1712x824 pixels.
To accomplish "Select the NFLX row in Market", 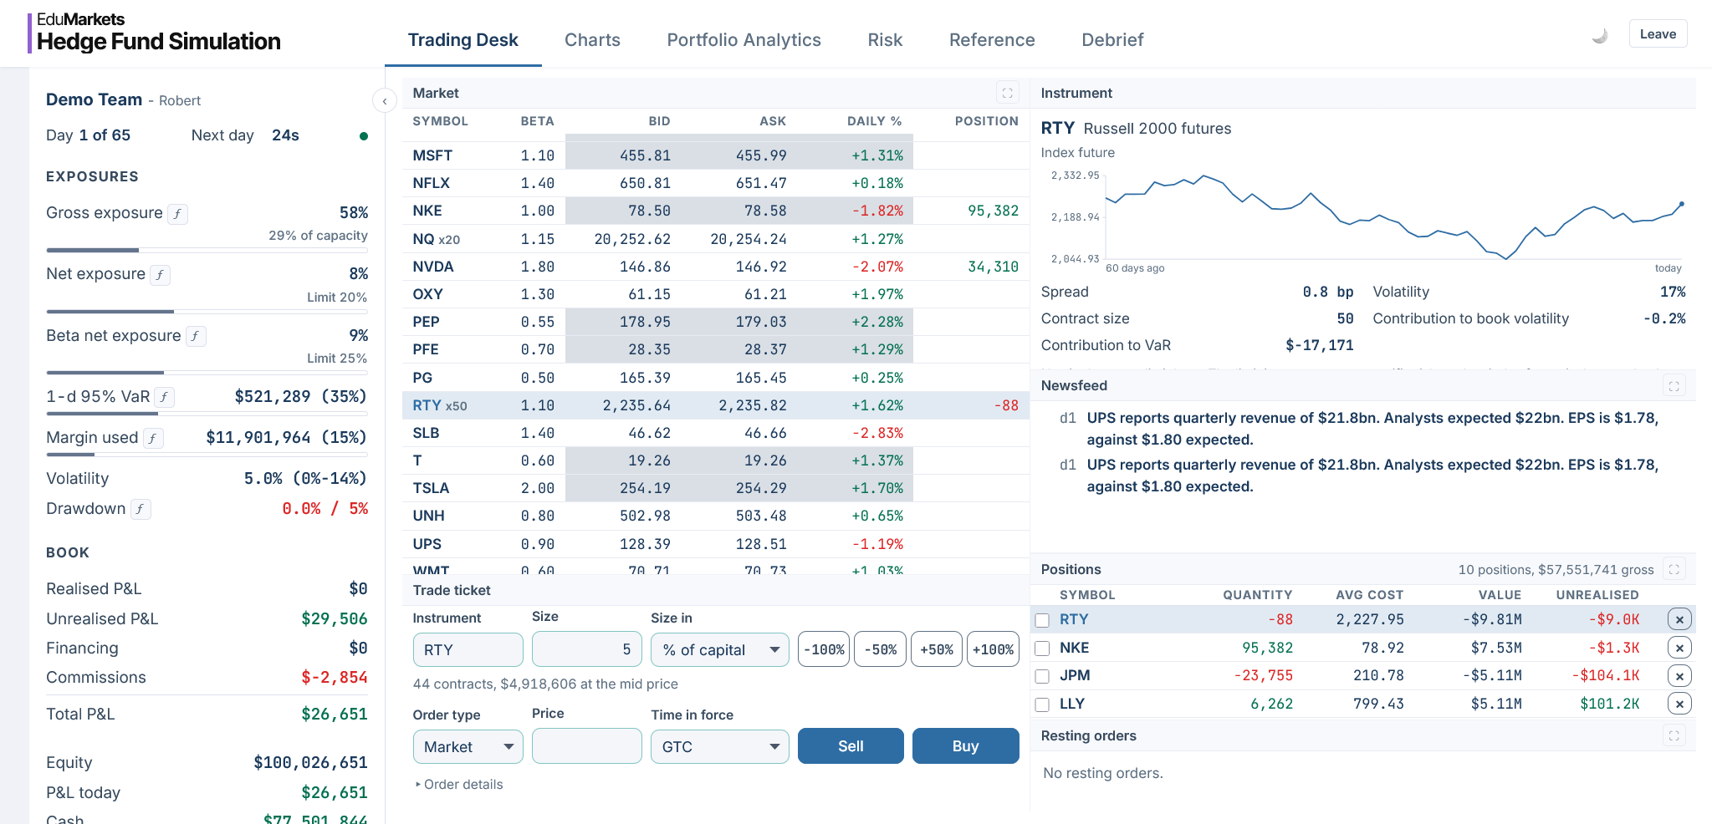I will [715, 183].
